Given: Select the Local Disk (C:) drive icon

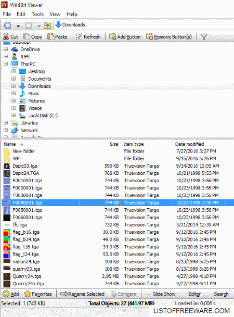Looking at the screenshot, I should pos(22,116).
